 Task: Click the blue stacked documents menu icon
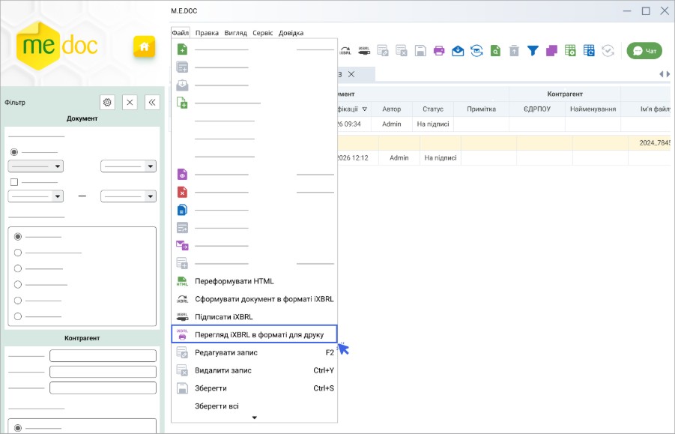coord(182,210)
